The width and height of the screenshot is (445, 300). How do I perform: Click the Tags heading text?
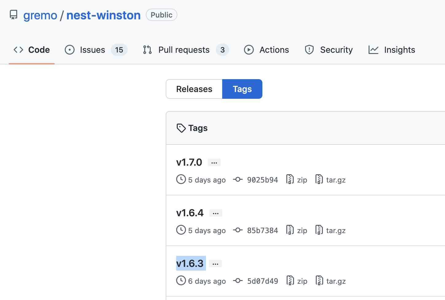(198, 128)
